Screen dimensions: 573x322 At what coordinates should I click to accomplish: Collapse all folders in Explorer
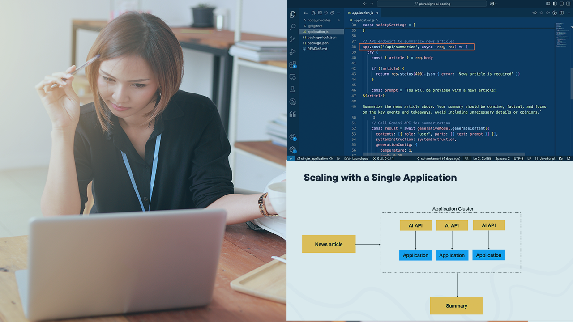coord(332,13)
